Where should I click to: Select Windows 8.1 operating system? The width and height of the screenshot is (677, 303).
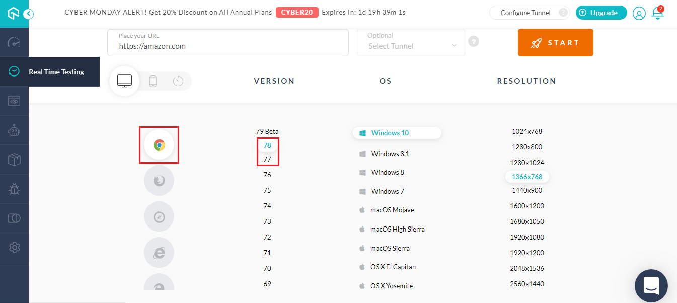384,154
